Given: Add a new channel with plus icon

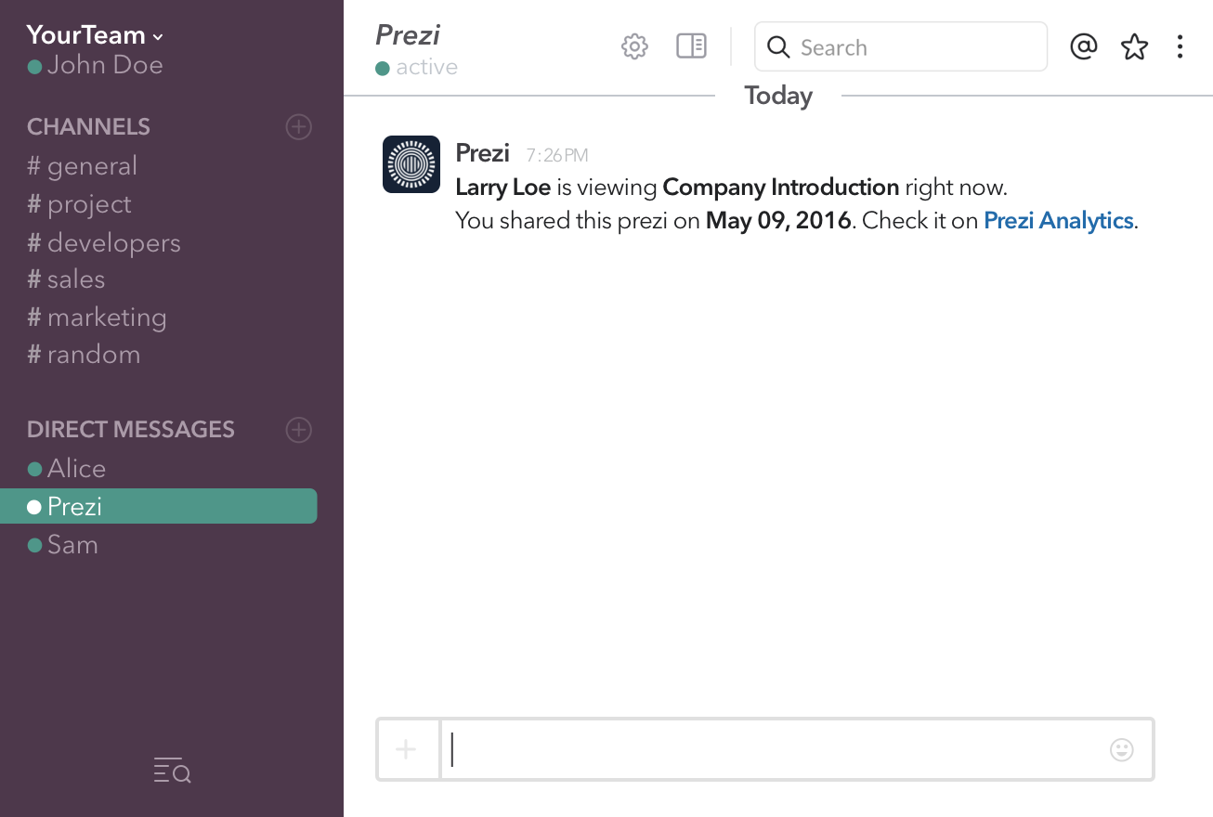Looking at the screenshot, I should [x=298, y=127].
